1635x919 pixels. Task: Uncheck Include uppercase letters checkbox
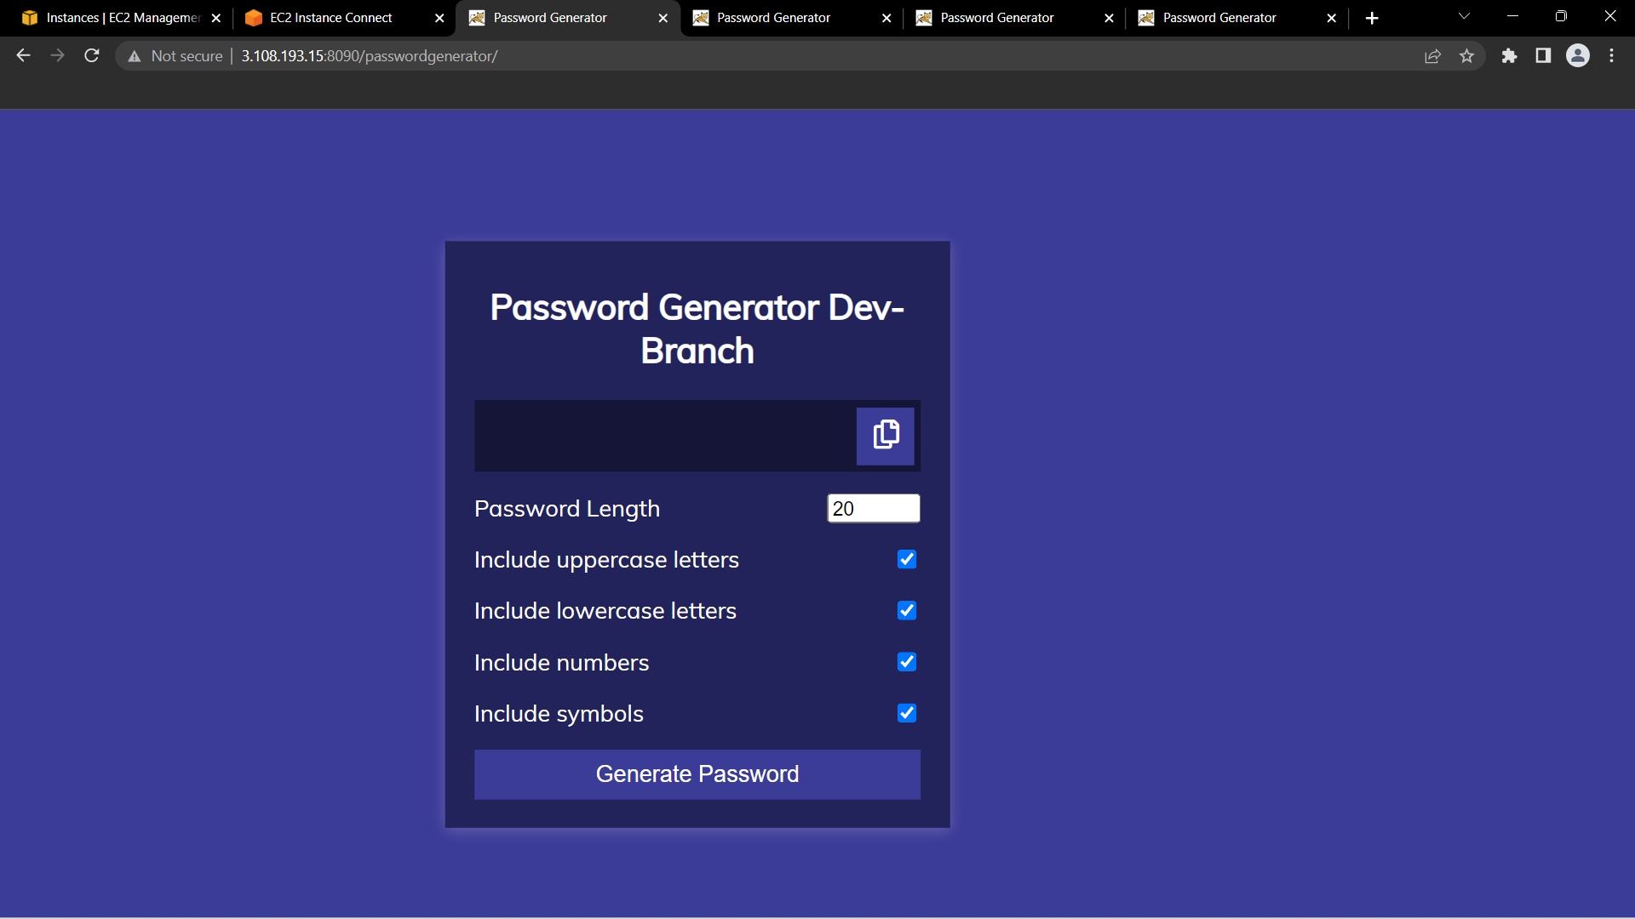[x=906, y=559]
